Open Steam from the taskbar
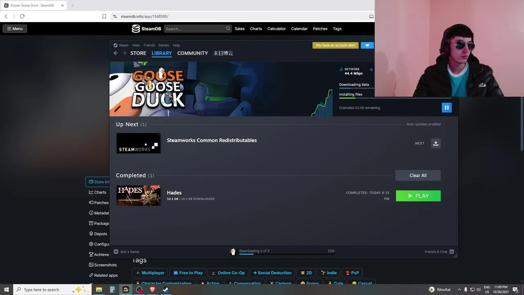Screen dimensions: 524x295 (x=165, y=290)
